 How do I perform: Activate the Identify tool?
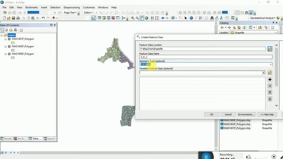pyautogui.click(x=191, y=18)
